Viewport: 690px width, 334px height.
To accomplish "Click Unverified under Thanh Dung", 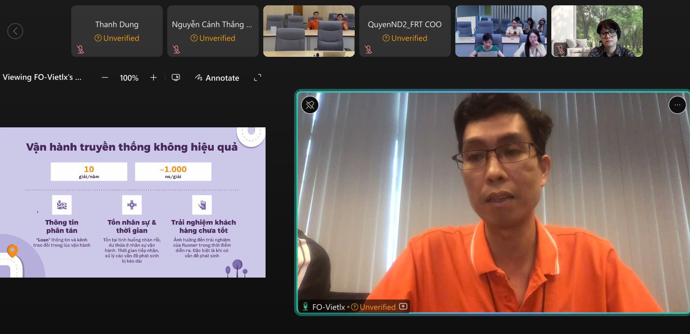I will [x=117, y=38].
